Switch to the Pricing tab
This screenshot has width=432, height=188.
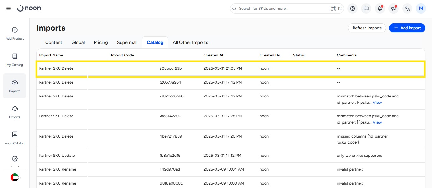[x=101, y=42]
